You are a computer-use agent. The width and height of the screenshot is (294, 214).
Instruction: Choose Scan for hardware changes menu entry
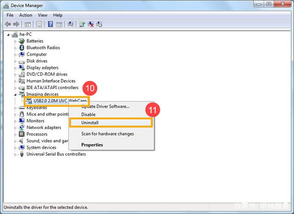point(112,134)
